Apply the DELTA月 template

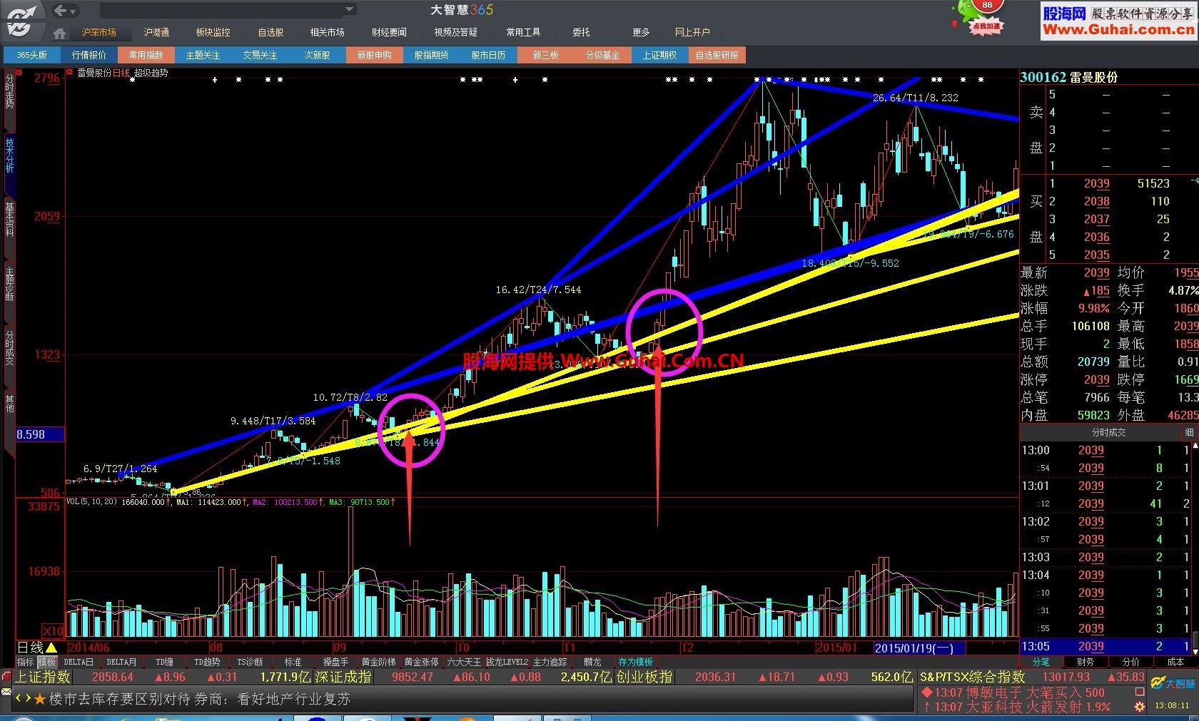(121, 662)
